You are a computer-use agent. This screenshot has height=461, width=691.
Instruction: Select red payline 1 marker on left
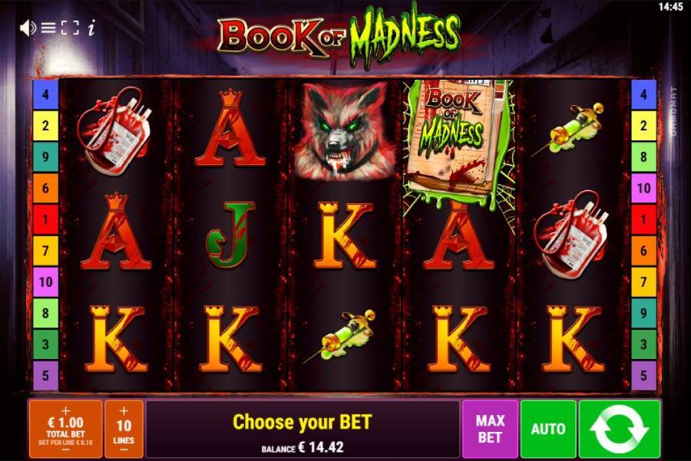coord(45,219)
